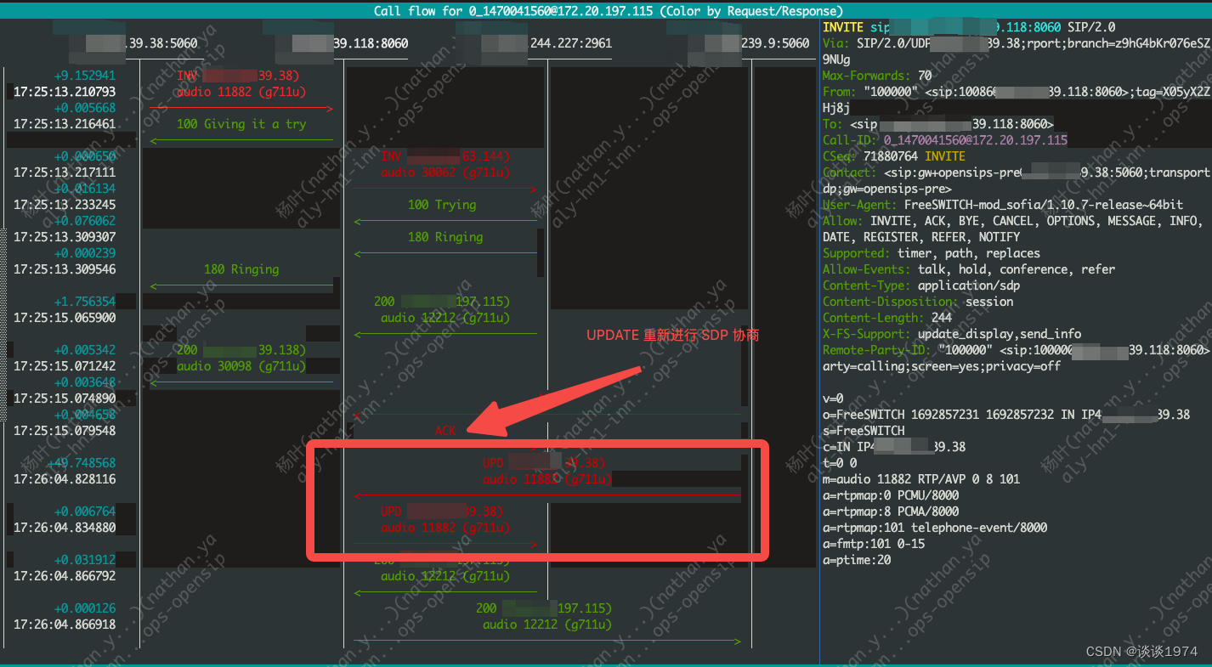
Task: Click timestamp 17:26:04.866918
Action: (65, 625)
